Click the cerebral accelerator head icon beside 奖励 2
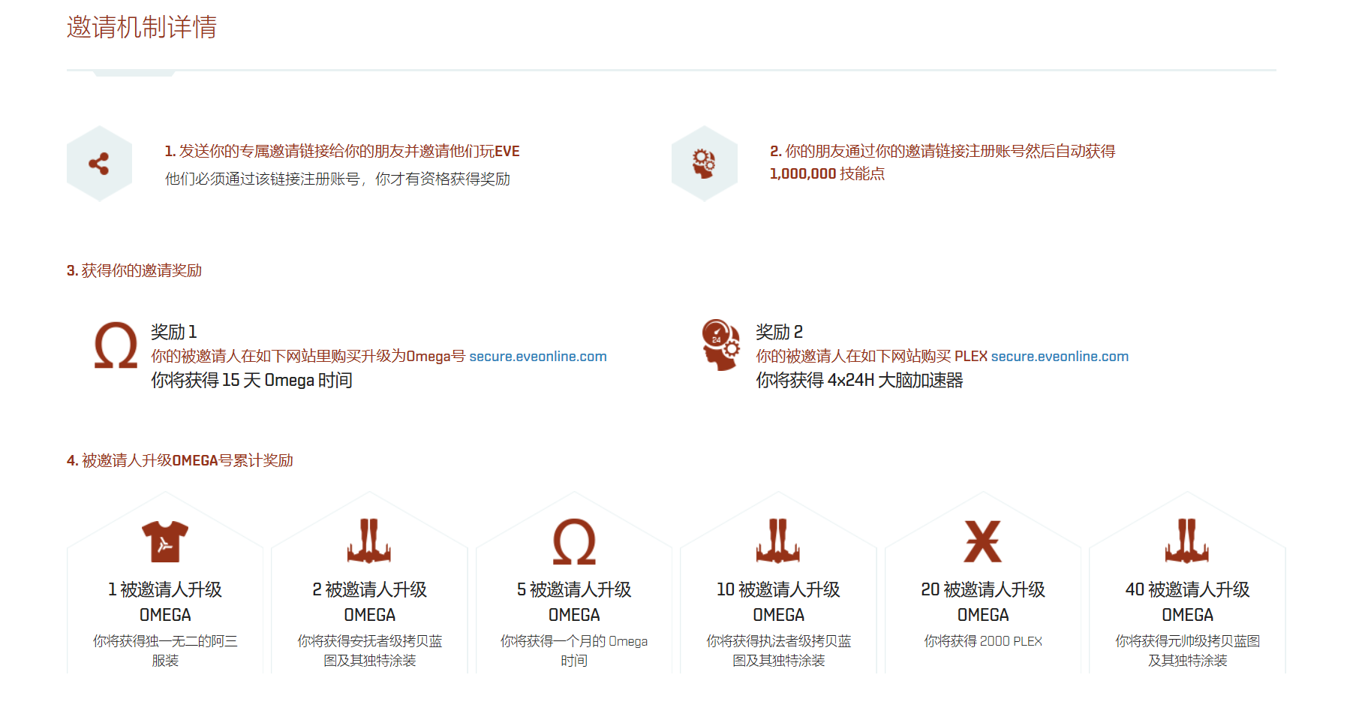 pyautogui.click(x=720, y=345)
